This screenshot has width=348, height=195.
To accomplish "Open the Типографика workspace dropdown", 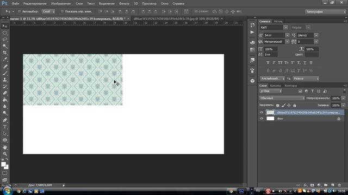I will point(325,11).
